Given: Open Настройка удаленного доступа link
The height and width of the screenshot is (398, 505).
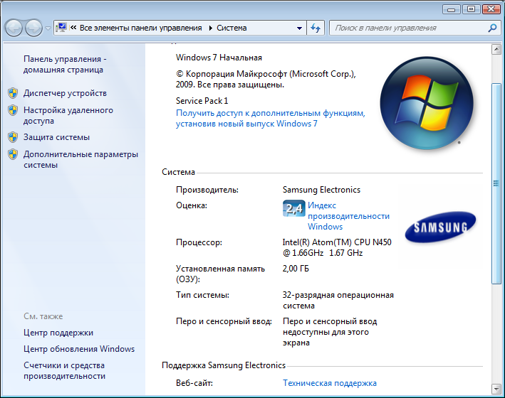Looking at the screenshot, I should 68,115.
